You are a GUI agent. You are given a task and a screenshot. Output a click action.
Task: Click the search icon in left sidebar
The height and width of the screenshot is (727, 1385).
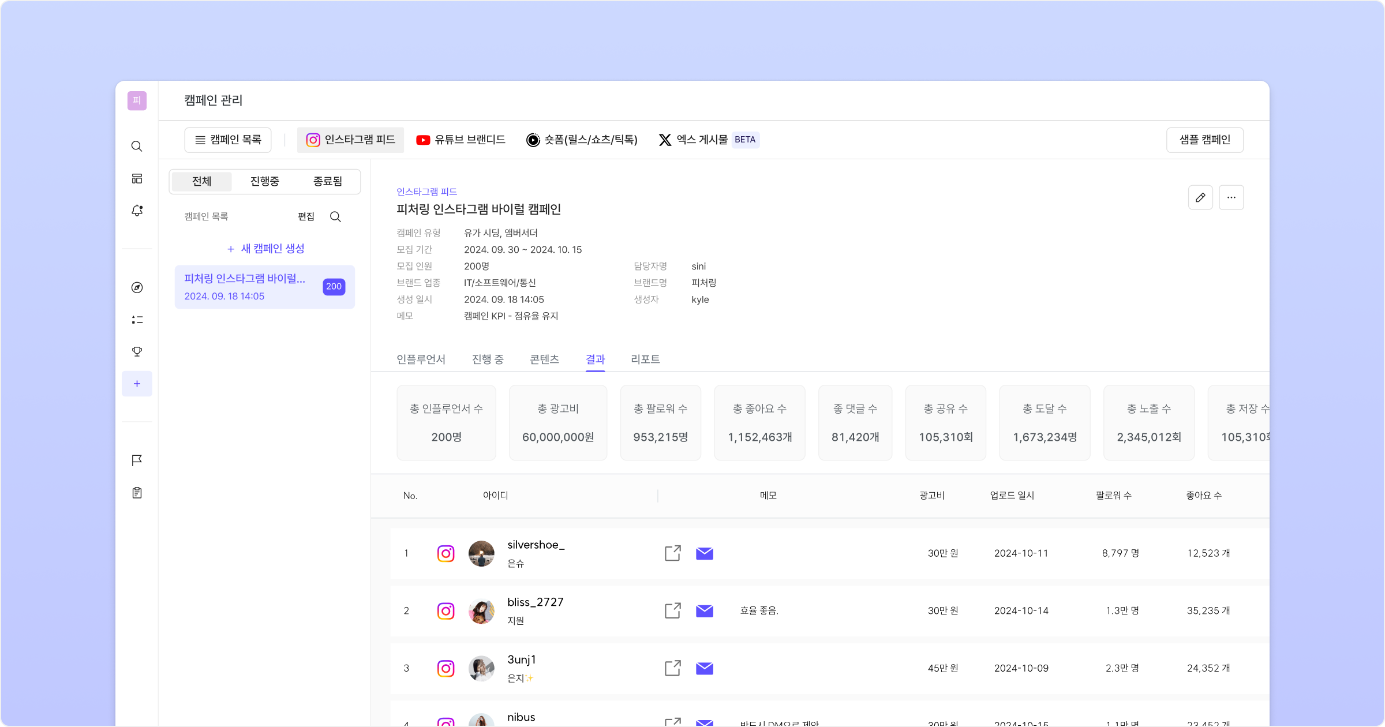click(137, 146)
